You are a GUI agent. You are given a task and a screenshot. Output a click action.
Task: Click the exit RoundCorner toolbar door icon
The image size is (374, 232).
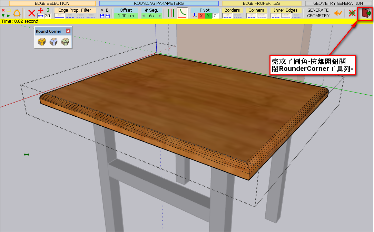[x=366, y=13]
